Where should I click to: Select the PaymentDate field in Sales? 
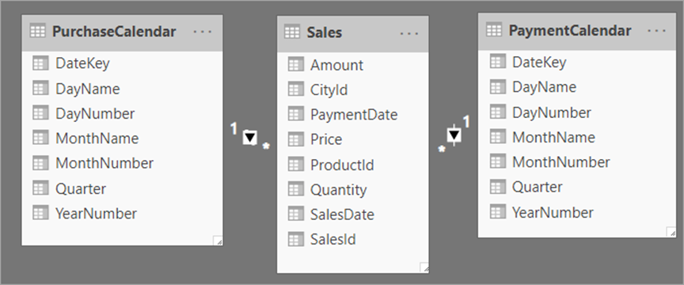tap(353, 114)
